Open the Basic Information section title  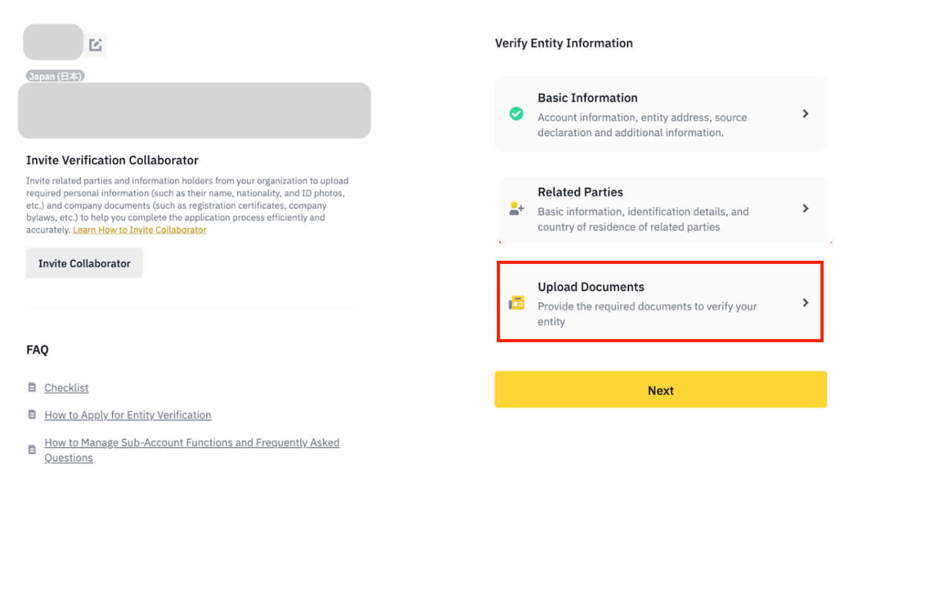587,98
